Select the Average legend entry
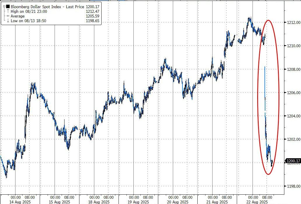This screenshot has height=204, width=301. click(x=18, y=16)
